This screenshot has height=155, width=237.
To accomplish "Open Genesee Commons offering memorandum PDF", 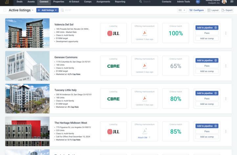I will tap(145, 66).
